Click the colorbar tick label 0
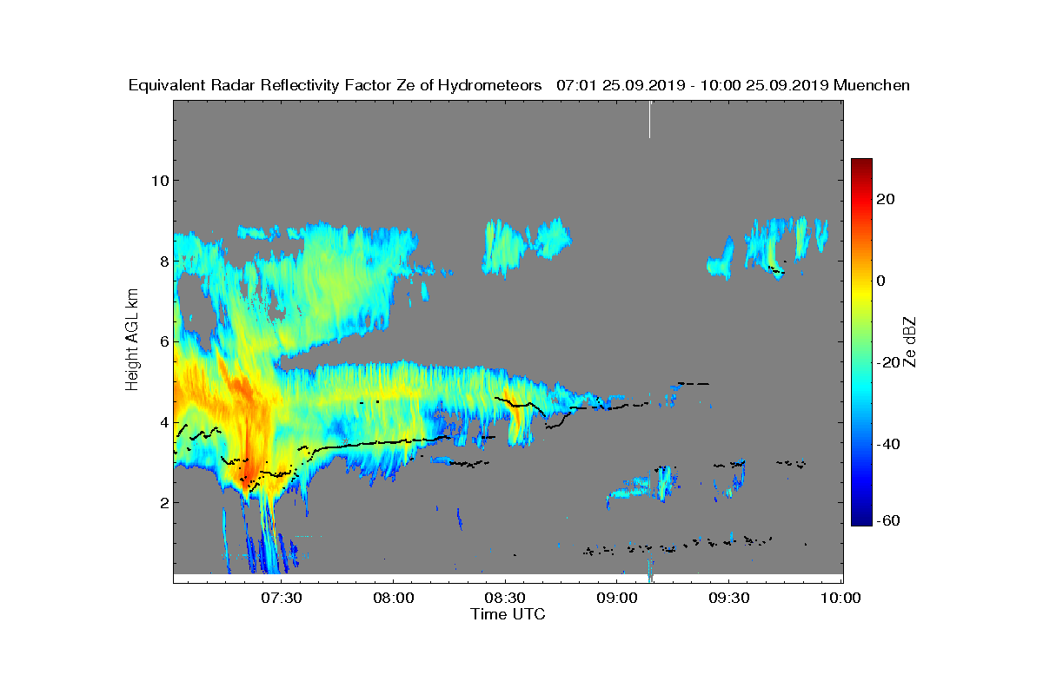Viewport: 1043px width, 695px height. coord(881,281)
